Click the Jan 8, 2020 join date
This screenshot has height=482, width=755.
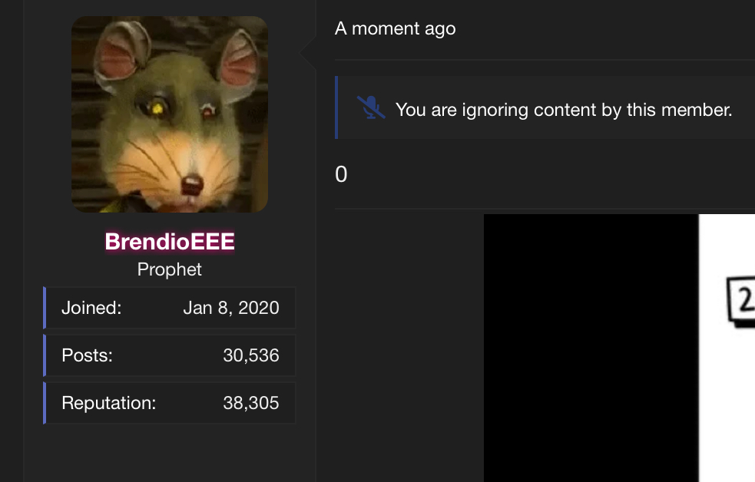231,307
